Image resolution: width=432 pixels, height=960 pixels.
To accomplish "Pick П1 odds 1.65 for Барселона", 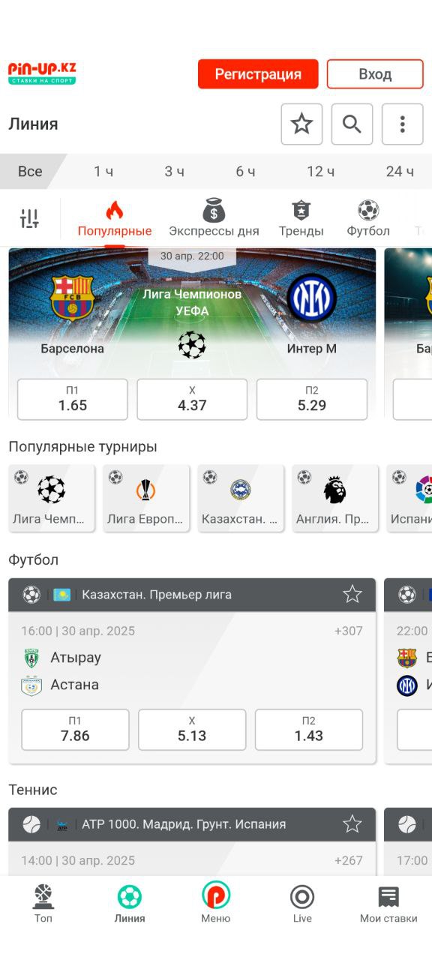I will [73, 399].
